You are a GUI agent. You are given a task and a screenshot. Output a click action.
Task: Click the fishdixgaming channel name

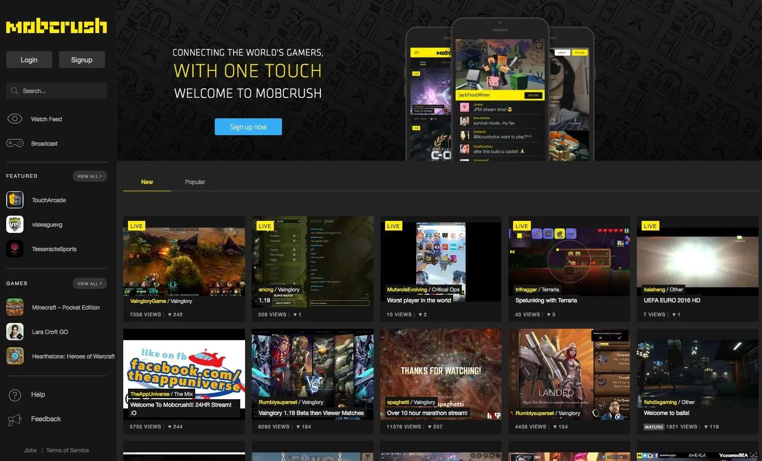click(x=660, y=402)
